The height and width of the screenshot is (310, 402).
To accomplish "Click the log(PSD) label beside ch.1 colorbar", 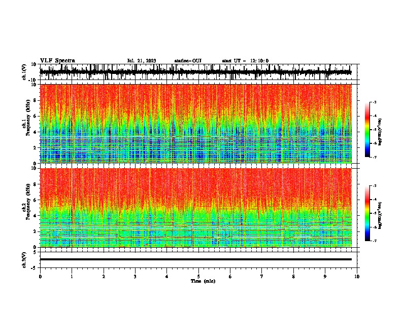I will 380,132.
